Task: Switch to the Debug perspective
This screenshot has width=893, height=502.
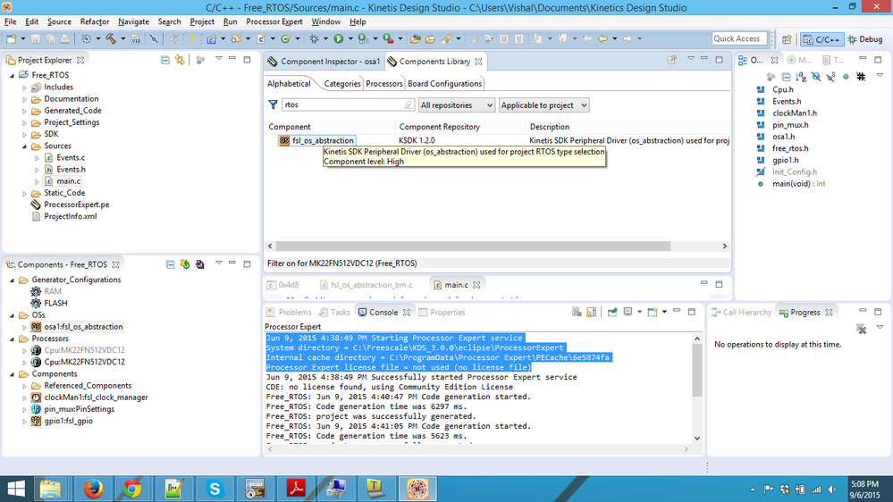Action: (x=865, y=39)
